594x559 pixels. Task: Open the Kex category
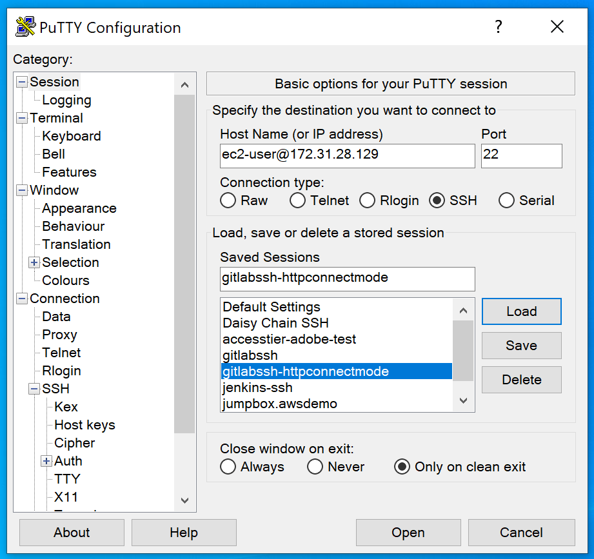point(66,407)
